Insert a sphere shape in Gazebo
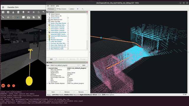Viewport: 189px width, 106px height. tap(8, 12)
